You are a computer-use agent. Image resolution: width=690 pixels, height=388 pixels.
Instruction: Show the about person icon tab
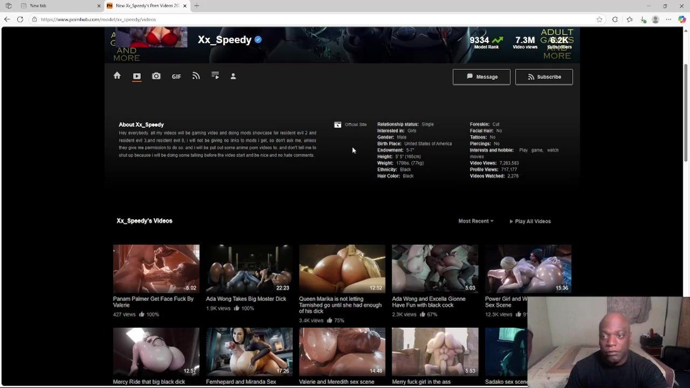[233, 77]
